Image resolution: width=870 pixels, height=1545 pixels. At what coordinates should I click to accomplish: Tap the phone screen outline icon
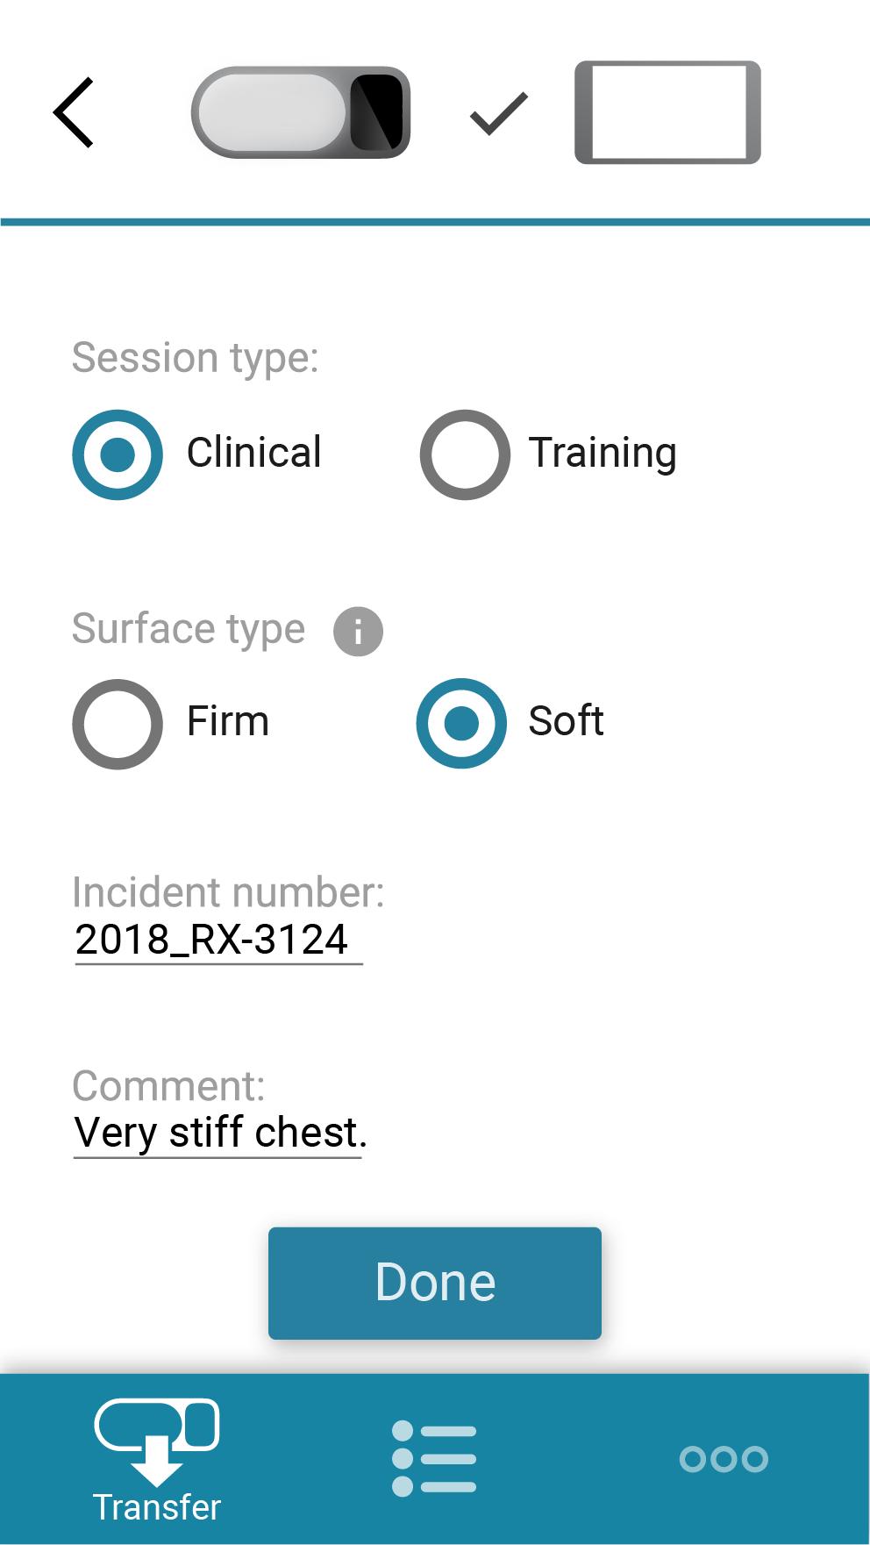(667, 112)
